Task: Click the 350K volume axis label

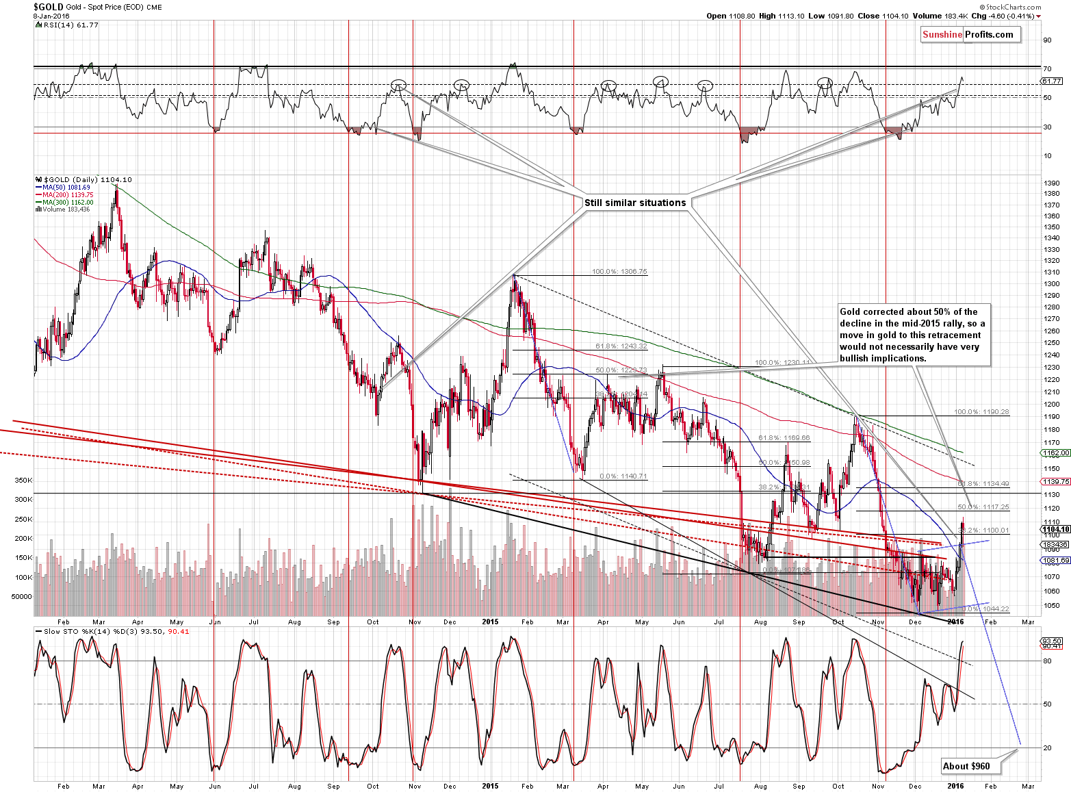Action: [23, 481]
